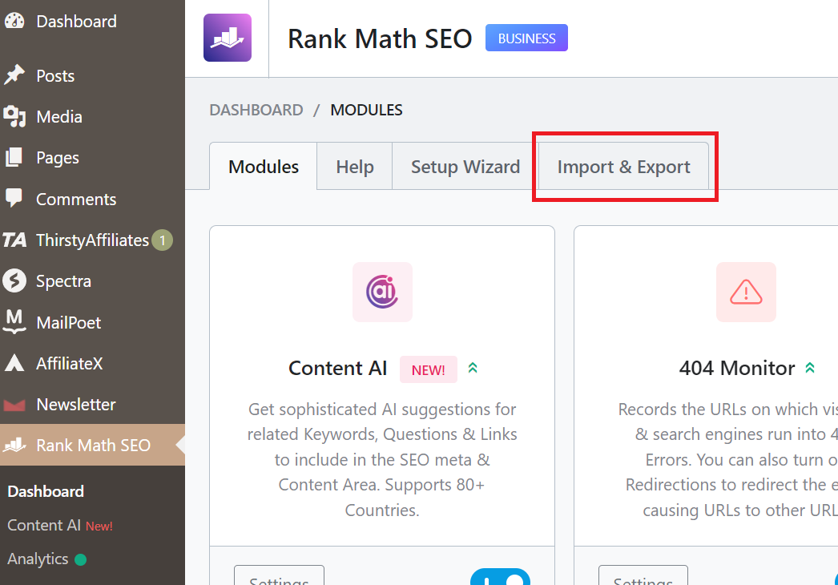Click the Pages sidebar icon
838x585 pixels.
click(x=16, y=157)
